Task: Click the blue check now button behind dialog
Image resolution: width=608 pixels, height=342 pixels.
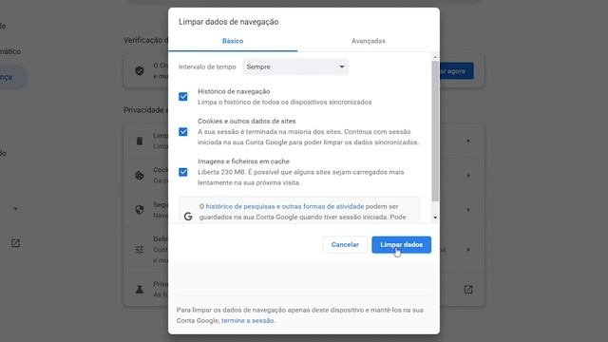Action: coord(456,71)
